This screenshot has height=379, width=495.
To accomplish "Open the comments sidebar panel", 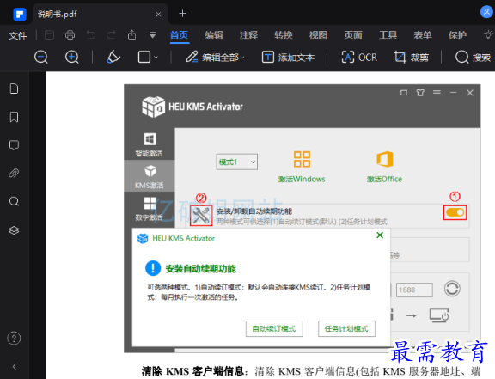I will click(x=14, y=145).
